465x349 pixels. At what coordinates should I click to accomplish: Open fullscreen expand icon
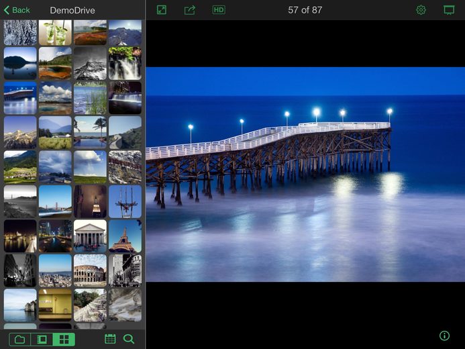pyautogui.click(x=162, y=10)
